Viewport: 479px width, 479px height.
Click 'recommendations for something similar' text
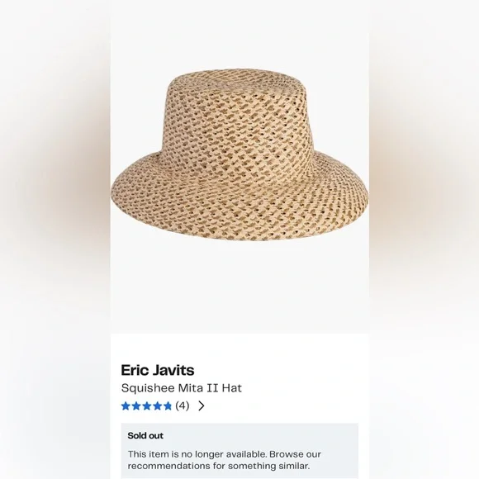(219, 466)
